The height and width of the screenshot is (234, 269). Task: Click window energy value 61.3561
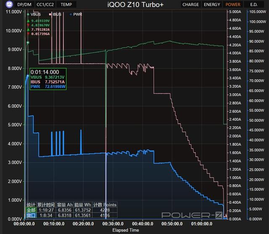(x=83, y=216)
